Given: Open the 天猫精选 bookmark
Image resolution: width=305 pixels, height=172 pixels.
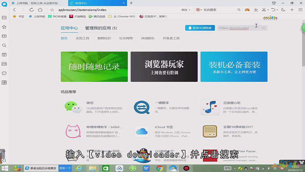Looking at the screenshot, I should tap(78, 16).
